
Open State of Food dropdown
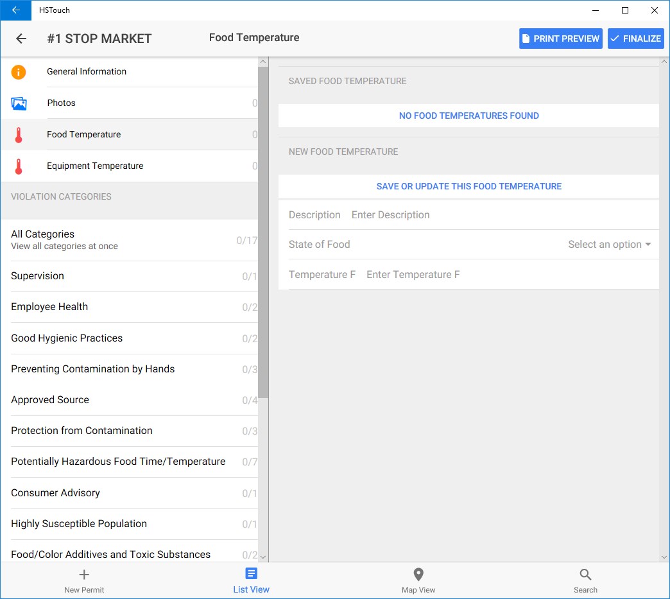click(609, 244)
